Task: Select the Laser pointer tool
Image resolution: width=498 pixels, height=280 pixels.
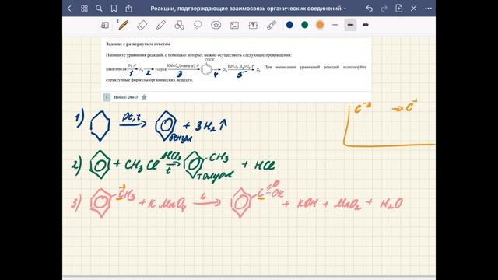Action: tap(272, 25)
